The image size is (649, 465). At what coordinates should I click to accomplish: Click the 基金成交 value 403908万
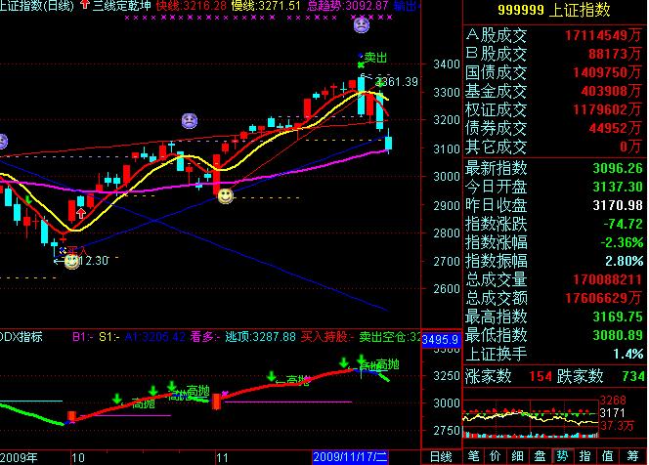point(611,92)
